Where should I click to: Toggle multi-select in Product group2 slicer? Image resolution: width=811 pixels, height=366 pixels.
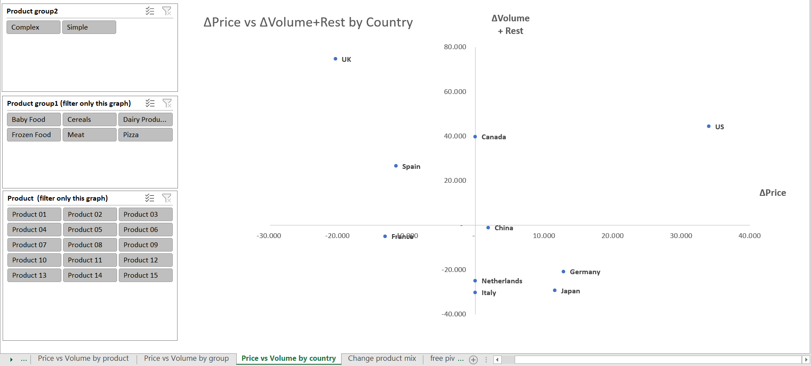(x=150, y=11)
